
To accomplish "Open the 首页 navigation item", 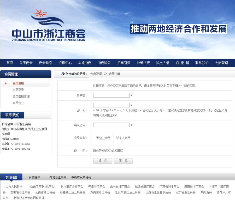I will (10, 63).
